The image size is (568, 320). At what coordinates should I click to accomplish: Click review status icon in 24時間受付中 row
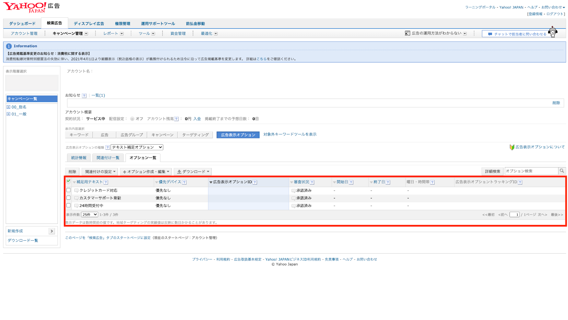294,206
